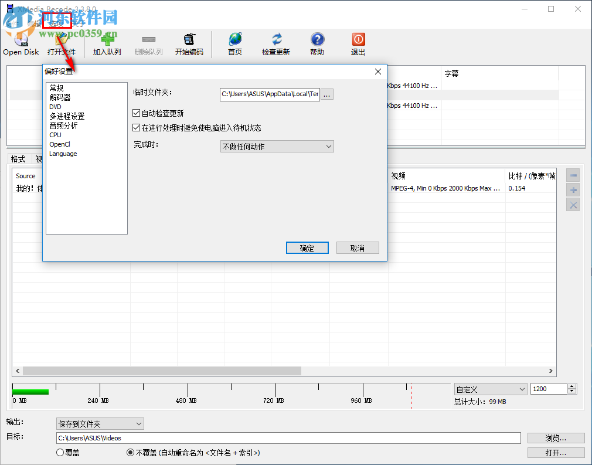Select 解码器 in the preferences list
This screenshot has height=465, width=592.
click(x=60, y=97)
